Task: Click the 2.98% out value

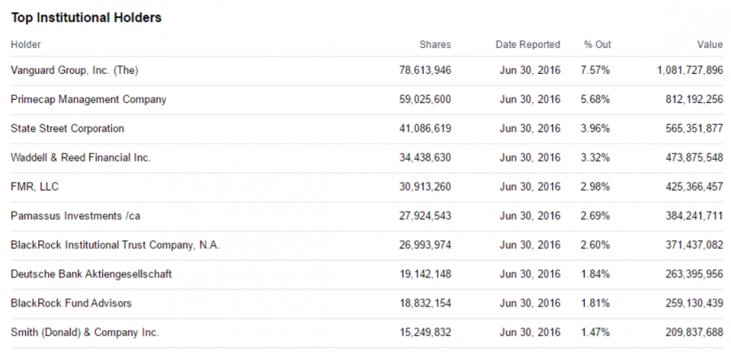Action: pyautogui.click(x=595, y=187)
